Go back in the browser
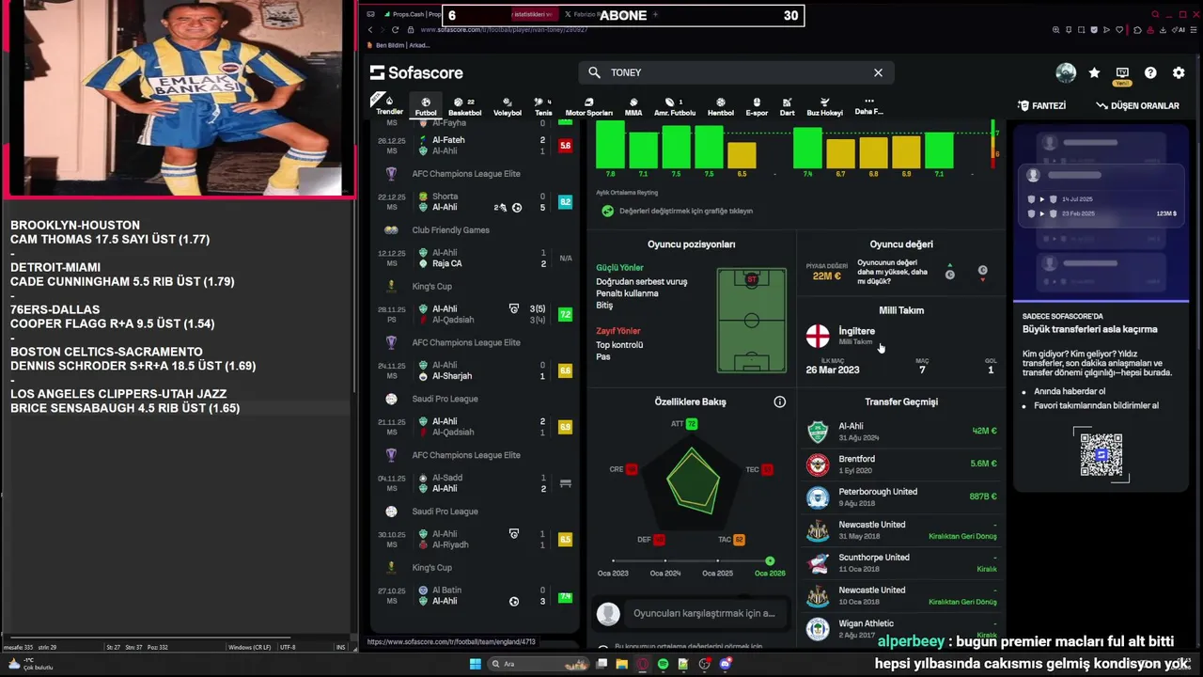The height and width of the screenshot is (677, 1203). pos(369,30)
